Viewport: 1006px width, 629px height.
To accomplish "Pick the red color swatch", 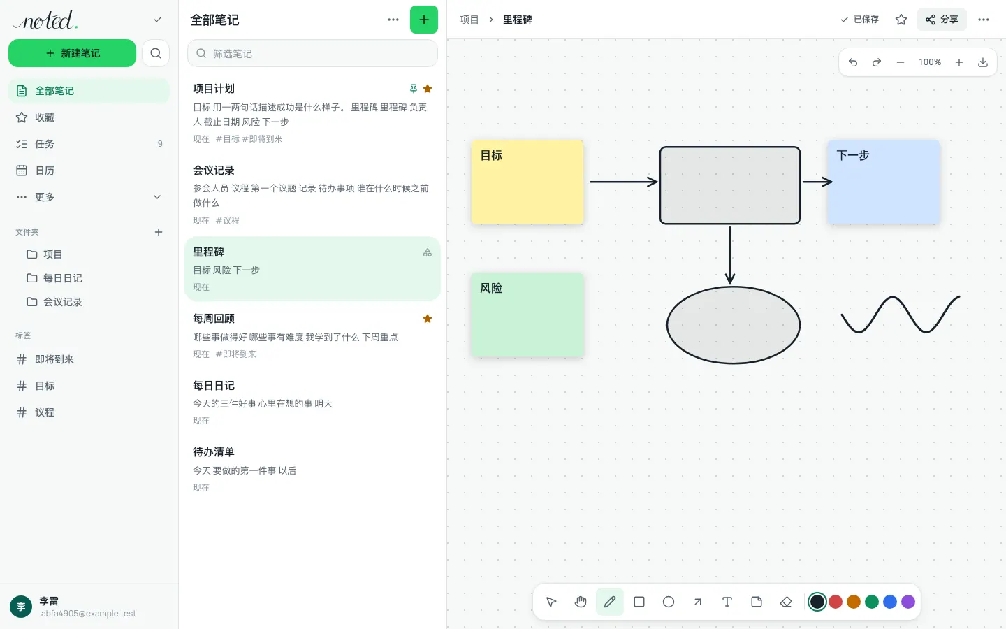I will 836,602.
